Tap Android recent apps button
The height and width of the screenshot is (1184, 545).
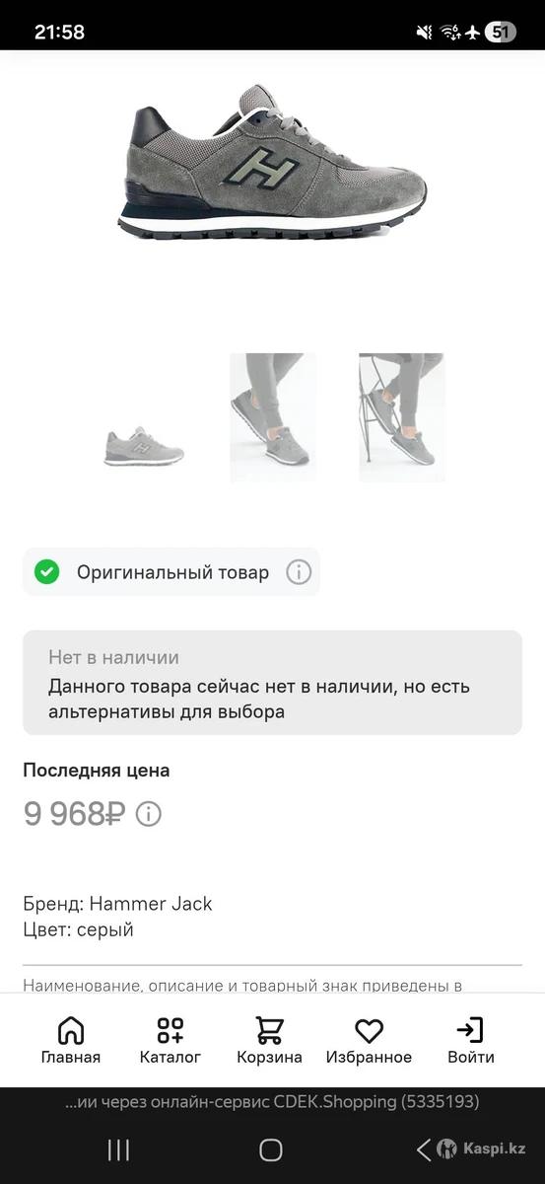pyautogui.click(x=118, y=1149)
